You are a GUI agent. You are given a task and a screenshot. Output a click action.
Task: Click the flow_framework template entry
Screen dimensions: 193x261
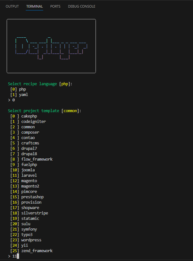coord(37,159)
